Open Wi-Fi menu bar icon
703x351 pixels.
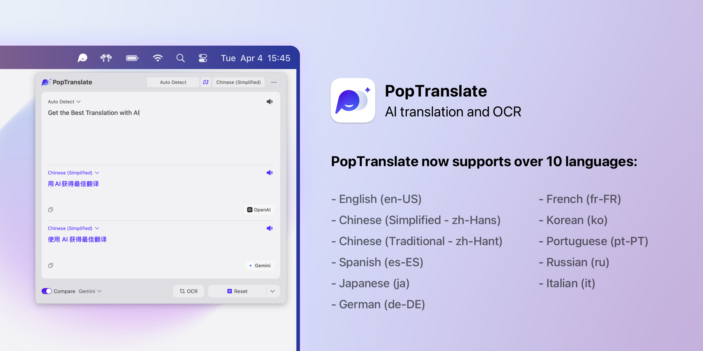[158, 58]
